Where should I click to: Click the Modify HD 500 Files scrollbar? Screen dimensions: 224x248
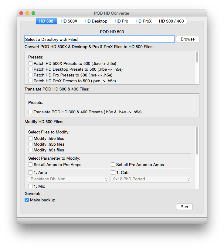tap(197, 140)
